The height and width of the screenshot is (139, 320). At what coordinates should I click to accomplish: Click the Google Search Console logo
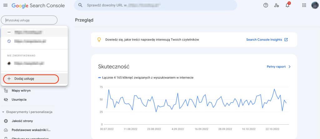point(38,5)
